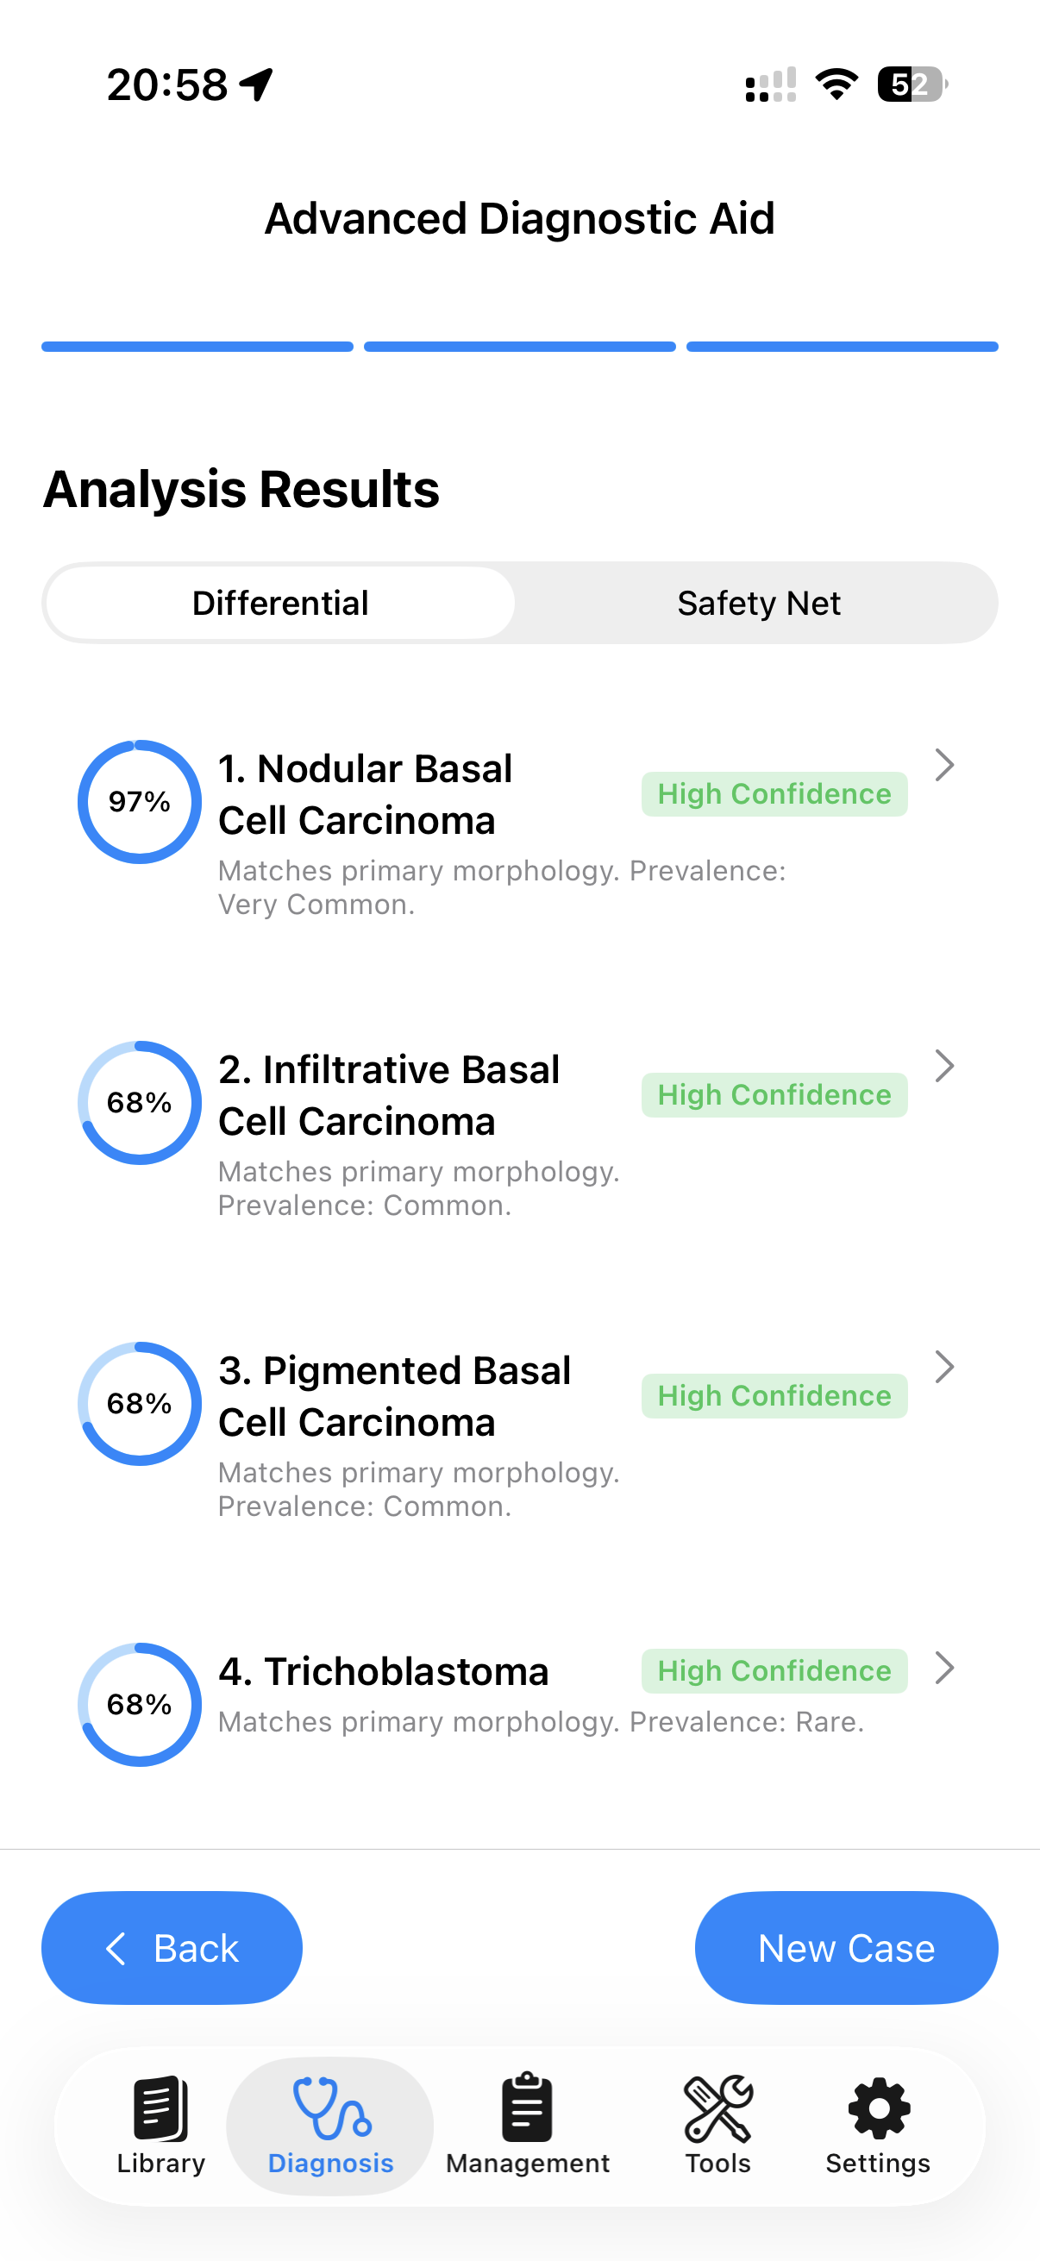1040x2261 pixels.
Task: Open the Management clipboard icon
Action: (528, 2108)
